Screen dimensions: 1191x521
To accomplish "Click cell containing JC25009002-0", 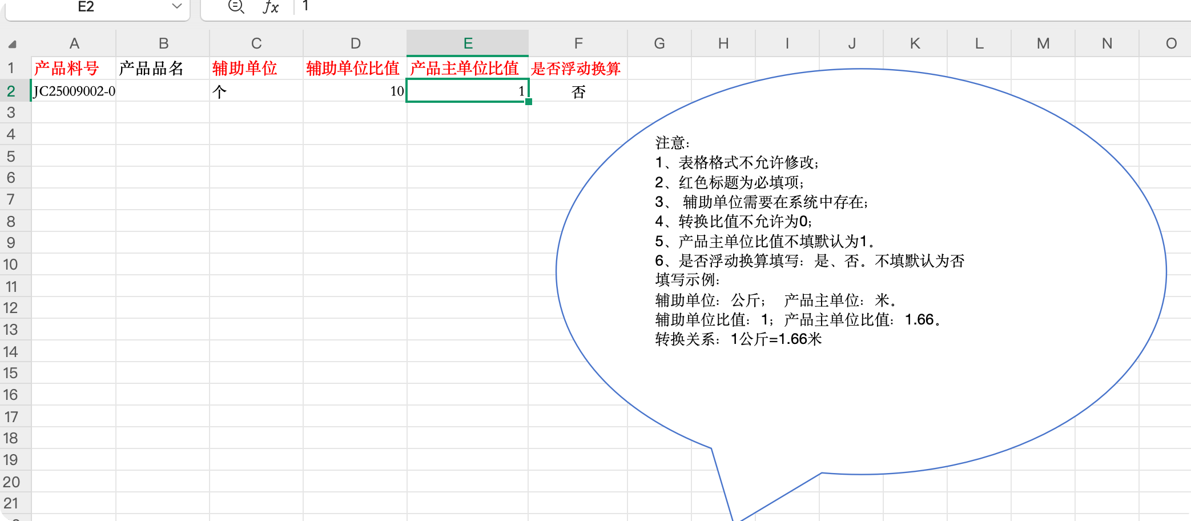I will click(x=74, y=91).
